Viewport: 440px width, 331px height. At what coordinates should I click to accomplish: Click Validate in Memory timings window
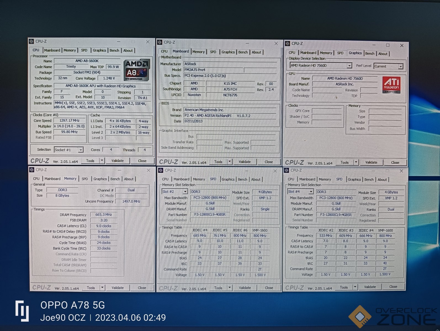pos(118,288)
